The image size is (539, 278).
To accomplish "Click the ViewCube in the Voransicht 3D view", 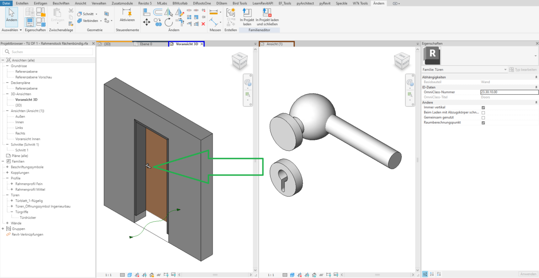I will tap(240, 61).
